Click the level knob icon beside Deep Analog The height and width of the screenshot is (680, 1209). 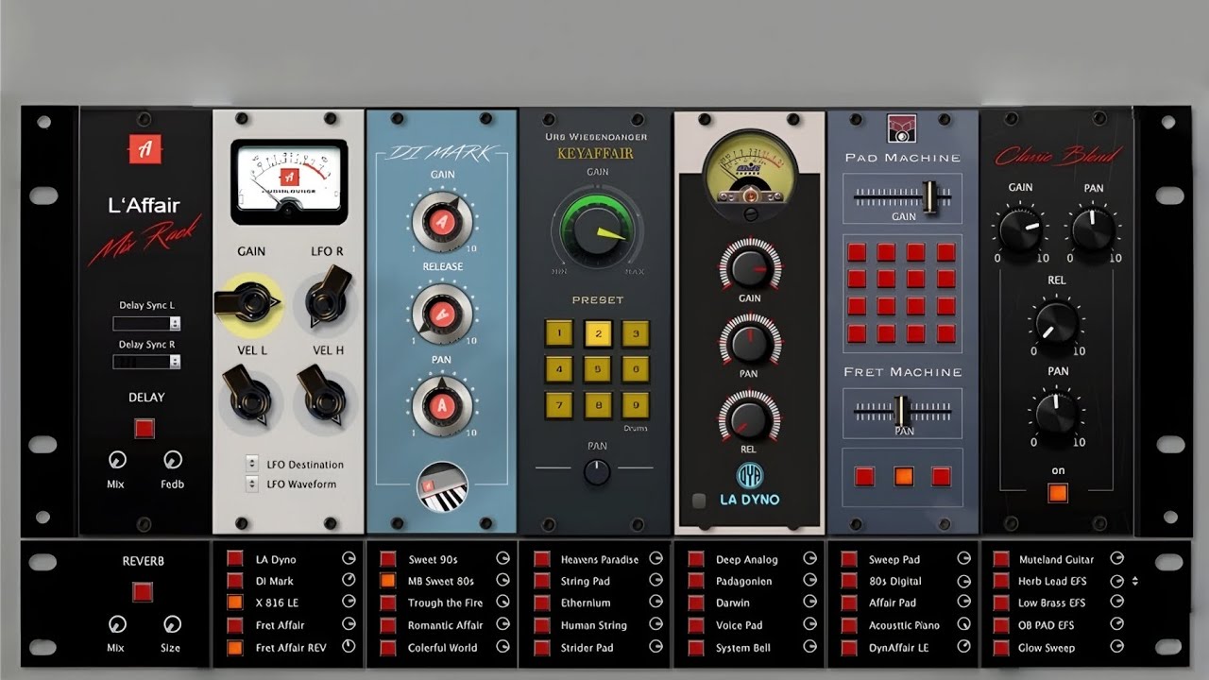click(x=809, y=559)
